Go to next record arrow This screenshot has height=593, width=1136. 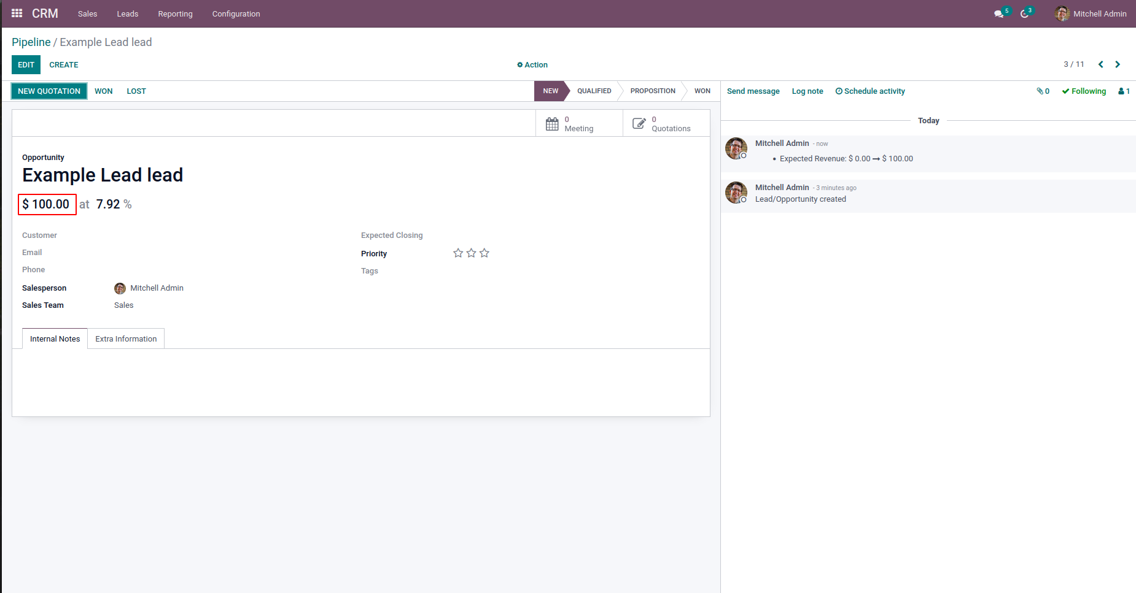click(x=1118, y=64)
